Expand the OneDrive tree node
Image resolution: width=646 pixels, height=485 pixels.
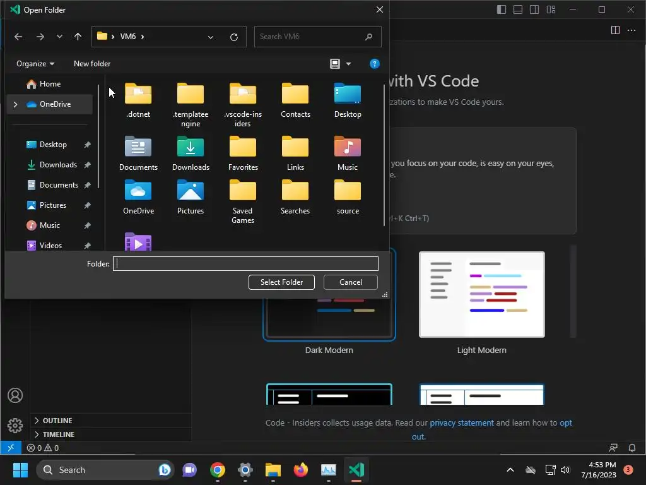coord(15,104)
